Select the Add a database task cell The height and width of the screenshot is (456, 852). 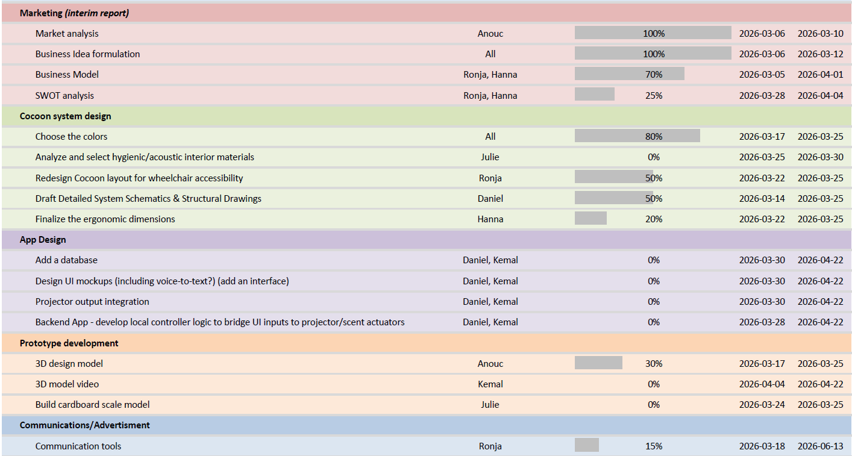point(66,260)
